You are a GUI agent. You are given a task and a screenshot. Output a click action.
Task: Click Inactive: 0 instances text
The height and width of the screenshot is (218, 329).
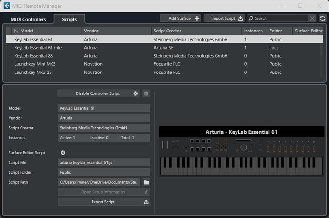pos(99,138)
